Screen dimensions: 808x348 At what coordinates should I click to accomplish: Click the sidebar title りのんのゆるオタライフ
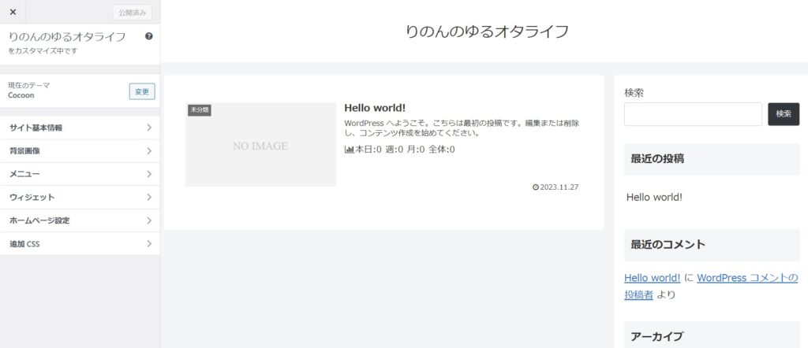pyautogui.click(x=67, y=37)
